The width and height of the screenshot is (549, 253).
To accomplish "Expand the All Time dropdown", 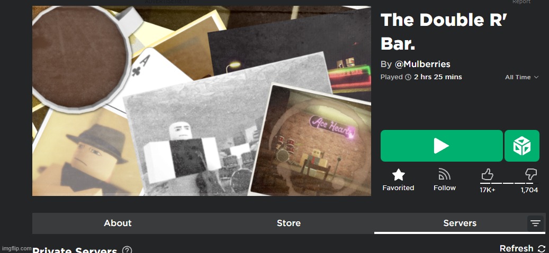I will coord(521,77).
